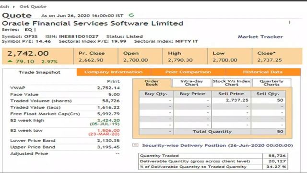Click Deliverable Quantity value 20,127

coord(277,161)
